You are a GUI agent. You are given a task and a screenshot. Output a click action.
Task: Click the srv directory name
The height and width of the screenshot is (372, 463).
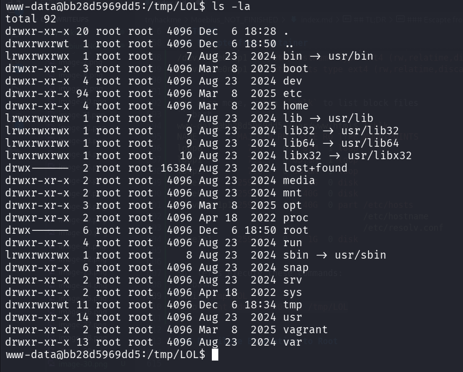click(292, 280)
